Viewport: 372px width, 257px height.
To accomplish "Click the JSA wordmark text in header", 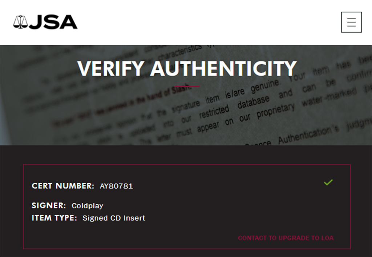I will tap(53, 22).
